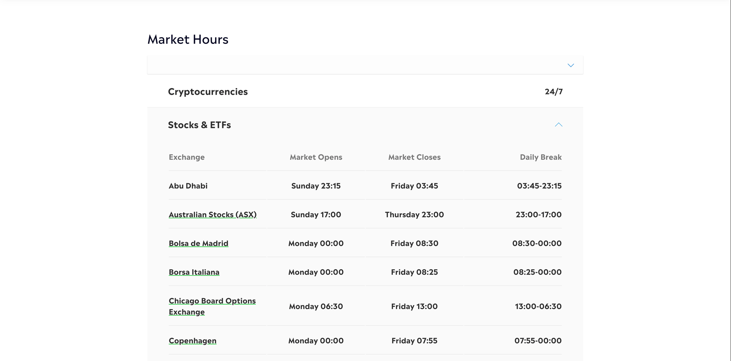
Task: Select Chicago closing time Friday 13:00
Action: click(414, 307)
